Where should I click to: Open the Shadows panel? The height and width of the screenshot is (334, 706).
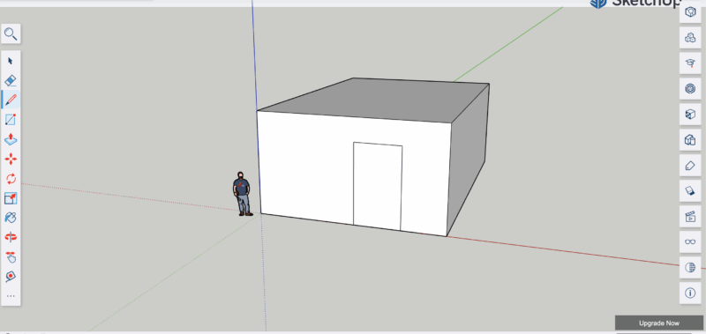click(x=690, y=191)
